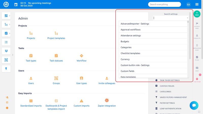Open Task types admin icon
Viewport: 203px width, 114px height.
tap(31, 56)
